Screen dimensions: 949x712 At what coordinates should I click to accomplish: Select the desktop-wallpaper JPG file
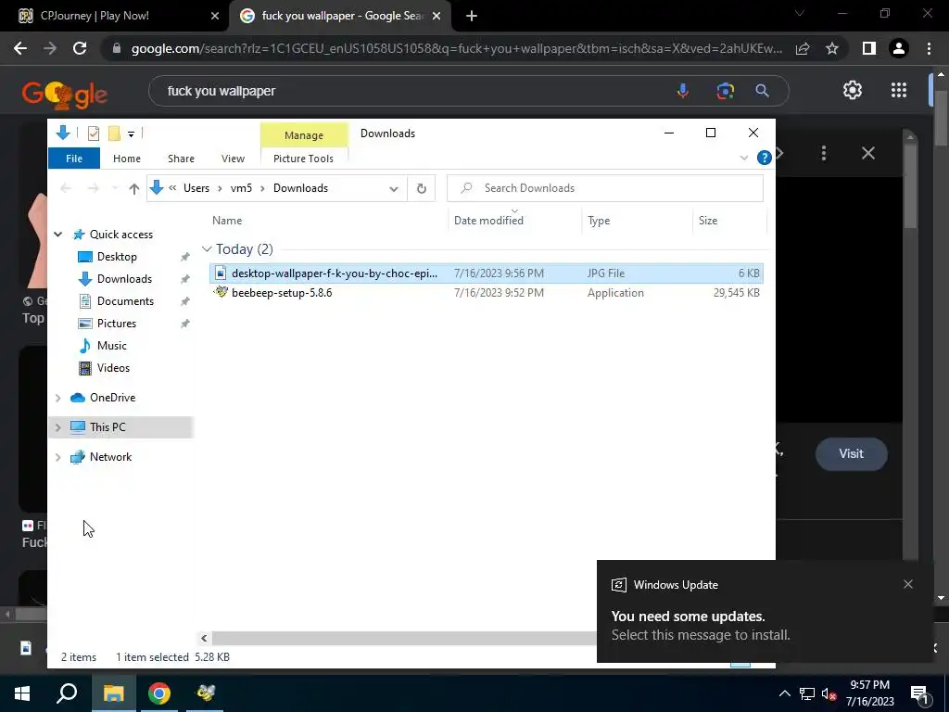pos(486,273)
